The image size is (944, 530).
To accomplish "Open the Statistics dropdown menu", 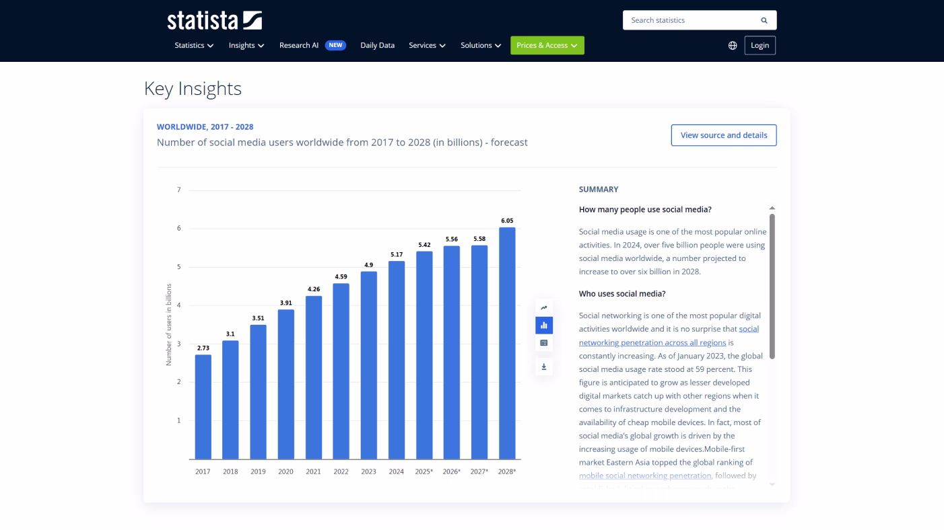I will pyautogui.click(x=193, y=45).
